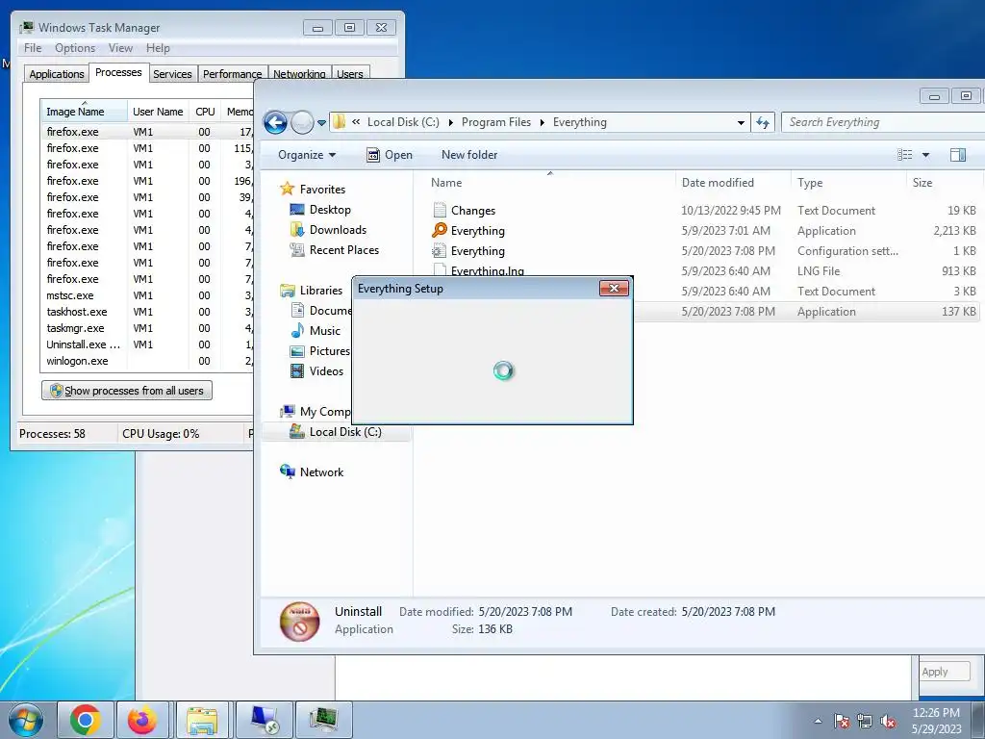Select the Uninstall.exe process row

(147, 344)
